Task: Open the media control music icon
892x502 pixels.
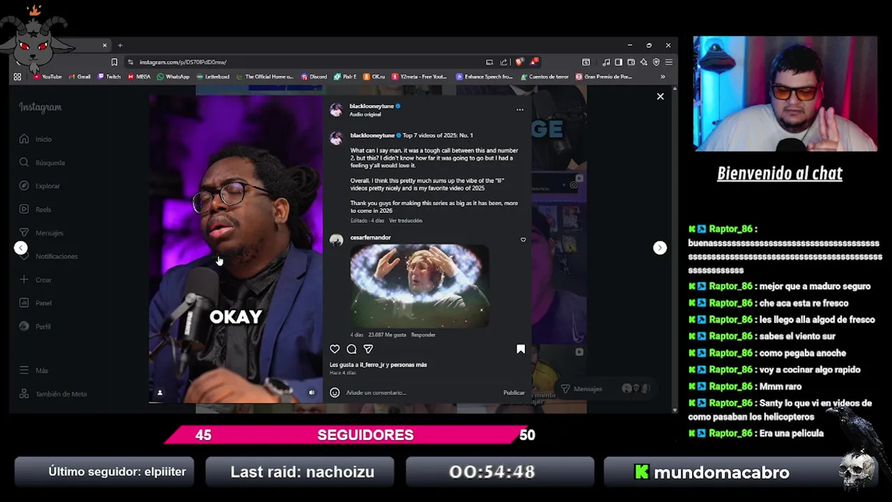Action: (606, 62)
